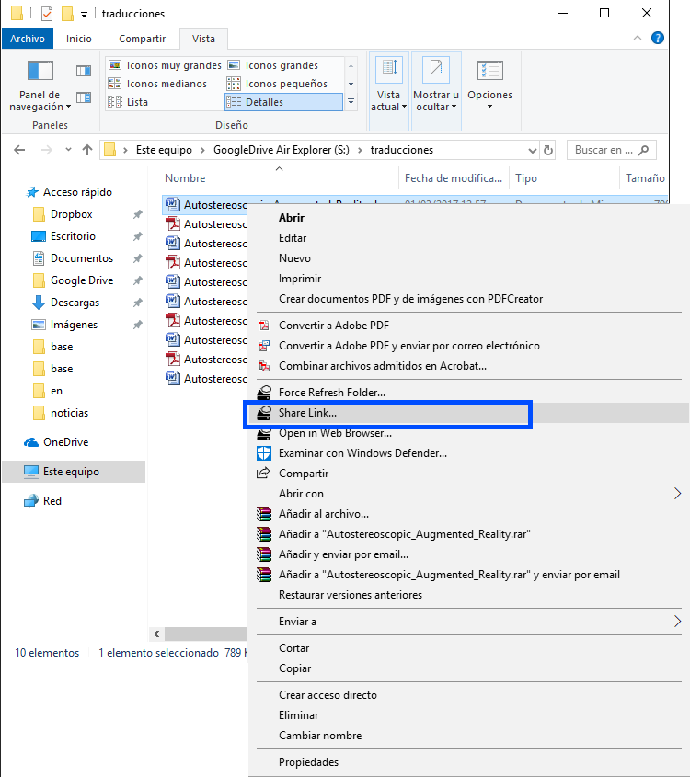
Task: Expand the Panel de navegación dropdown
Action: point(40,101)
